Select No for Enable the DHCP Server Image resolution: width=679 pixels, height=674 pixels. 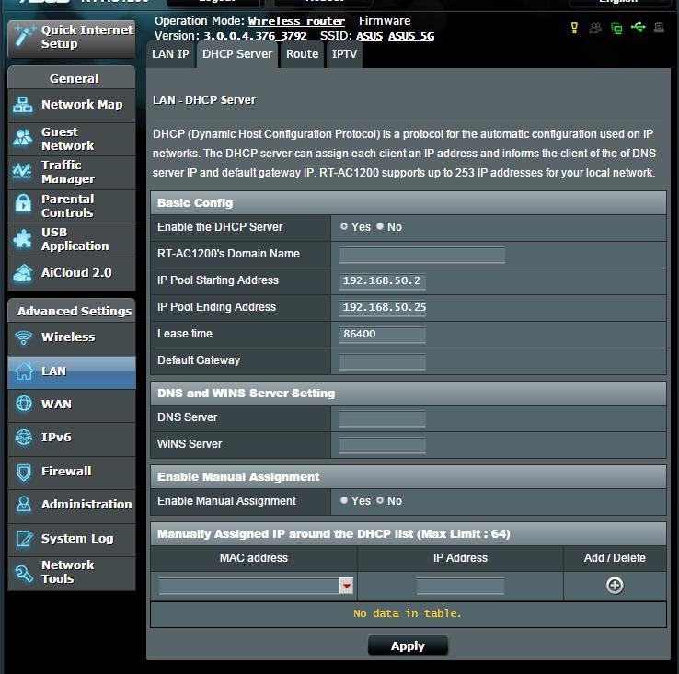pyautogui.click(x=380, y=226)
